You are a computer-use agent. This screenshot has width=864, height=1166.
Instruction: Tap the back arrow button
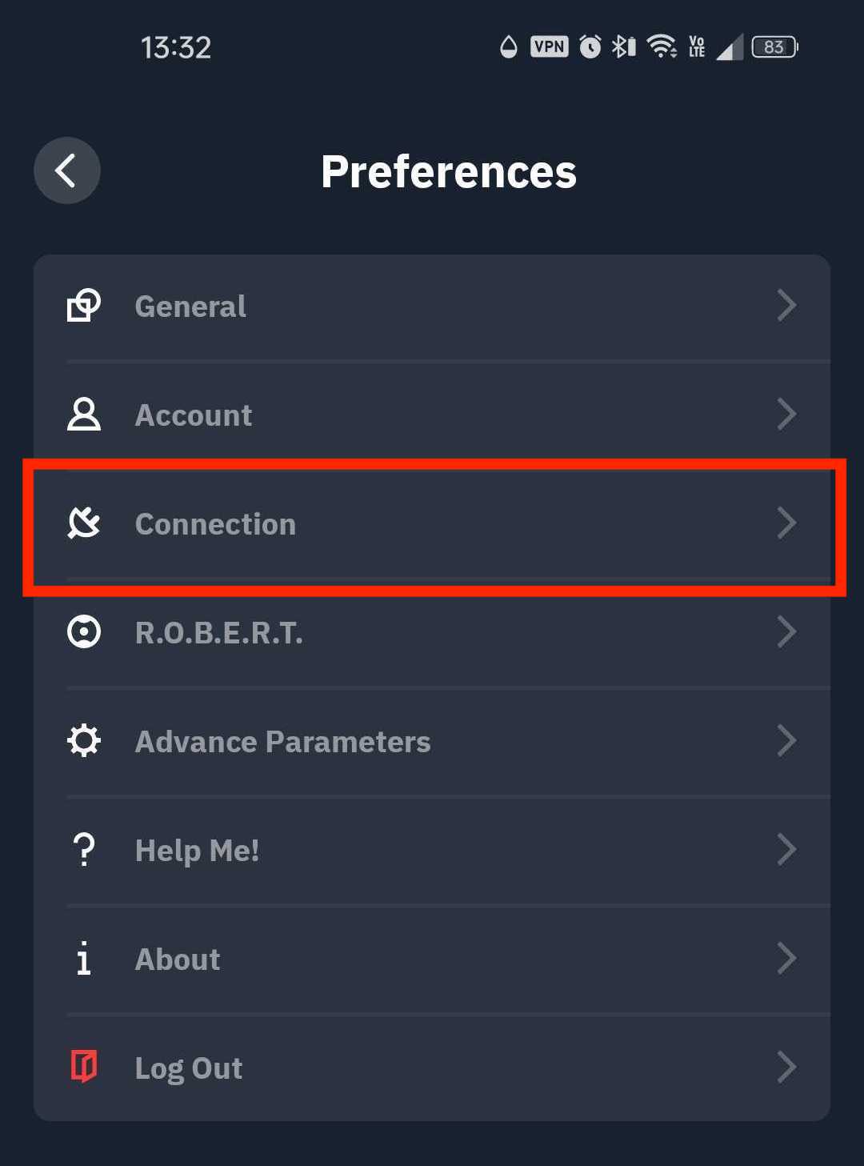[66, 170]
